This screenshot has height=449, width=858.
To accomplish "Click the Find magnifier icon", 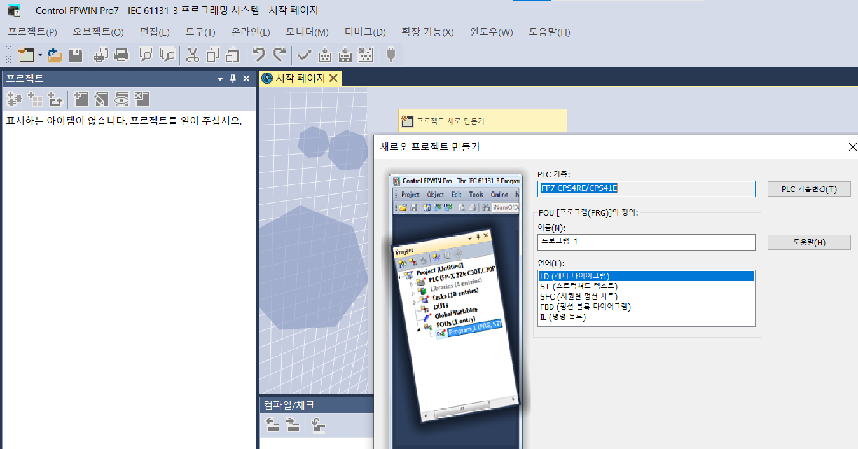I will tap(146, 55).
